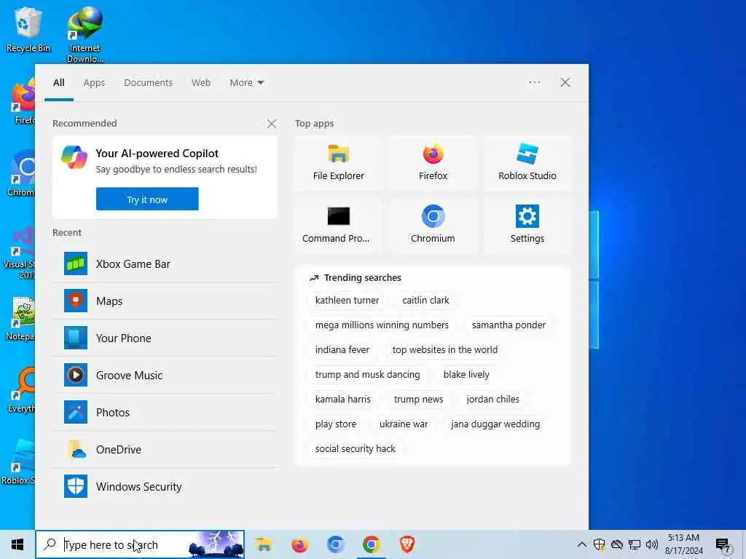Launch Firefox from Top apps
Screen dimensions: 746x559
pos(433,163)
